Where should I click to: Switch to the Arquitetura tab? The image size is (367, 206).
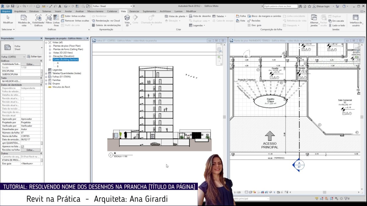20,11
